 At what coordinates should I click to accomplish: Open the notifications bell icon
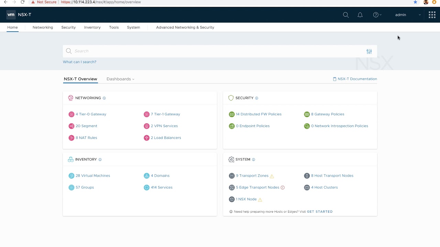[x=360, y=15]
